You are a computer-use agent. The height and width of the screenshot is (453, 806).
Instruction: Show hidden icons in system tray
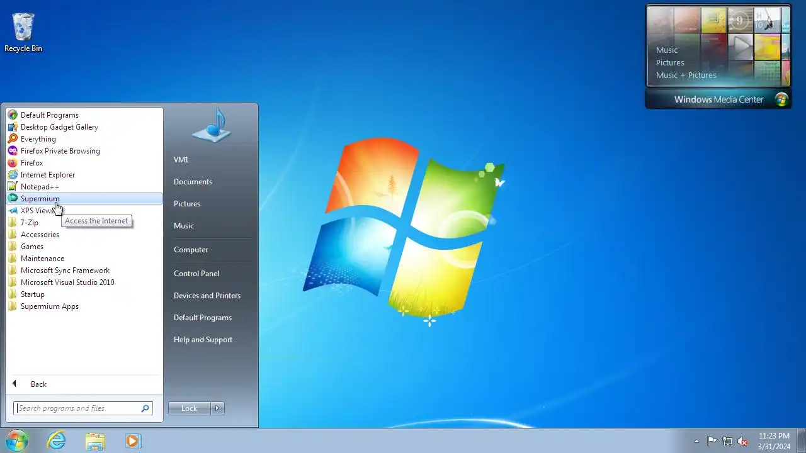(x=696, y=441)
